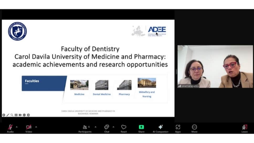Leave the meeting
254x143 pixels.
(x=245, y=129)
